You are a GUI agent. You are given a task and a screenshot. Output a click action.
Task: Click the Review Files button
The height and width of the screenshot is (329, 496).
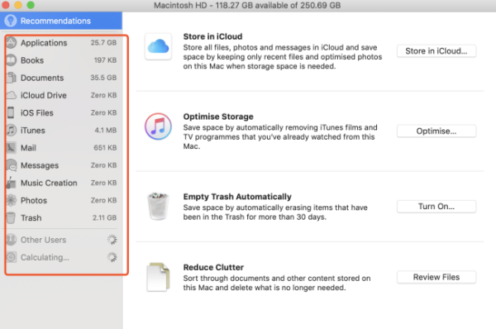point(436,277)
